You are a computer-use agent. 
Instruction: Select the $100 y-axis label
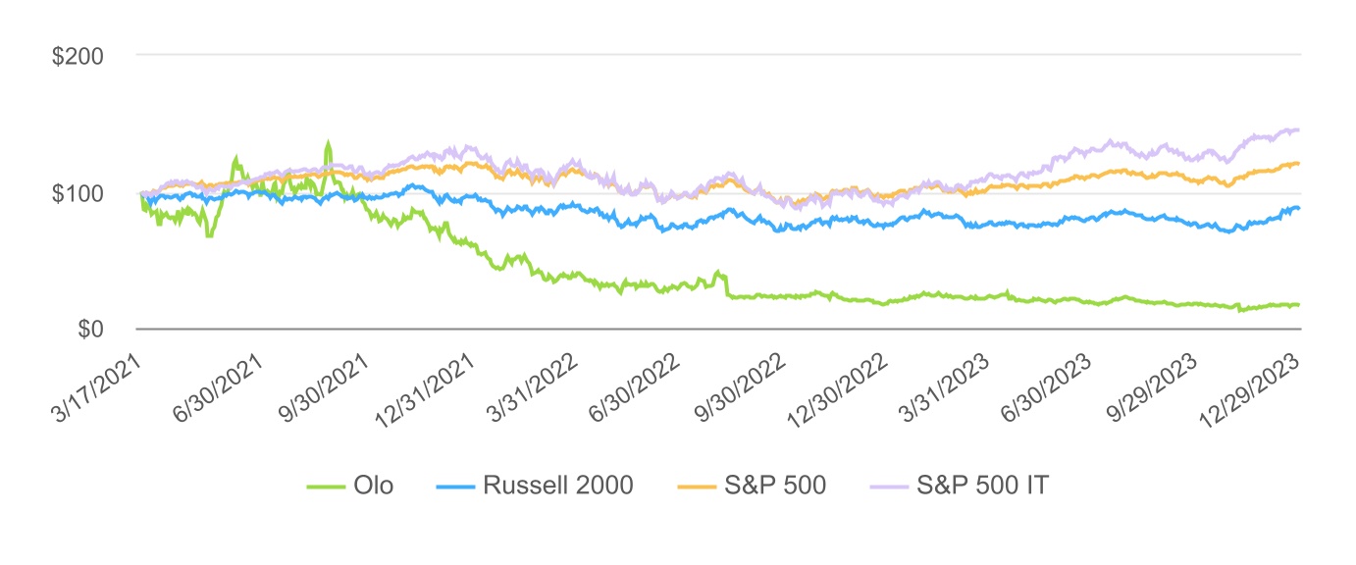pos(78,192)
